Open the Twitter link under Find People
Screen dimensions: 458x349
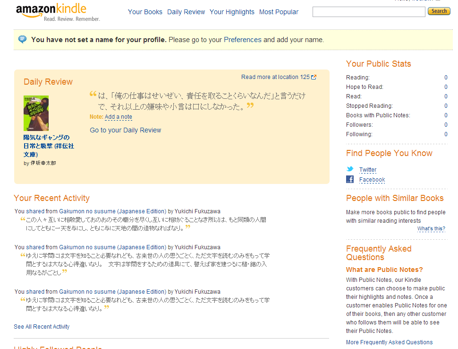[368, 170]
